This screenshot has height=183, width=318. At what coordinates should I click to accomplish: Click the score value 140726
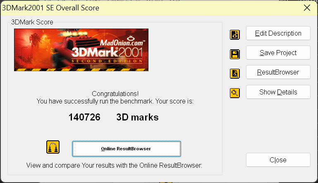click(84, 117)
